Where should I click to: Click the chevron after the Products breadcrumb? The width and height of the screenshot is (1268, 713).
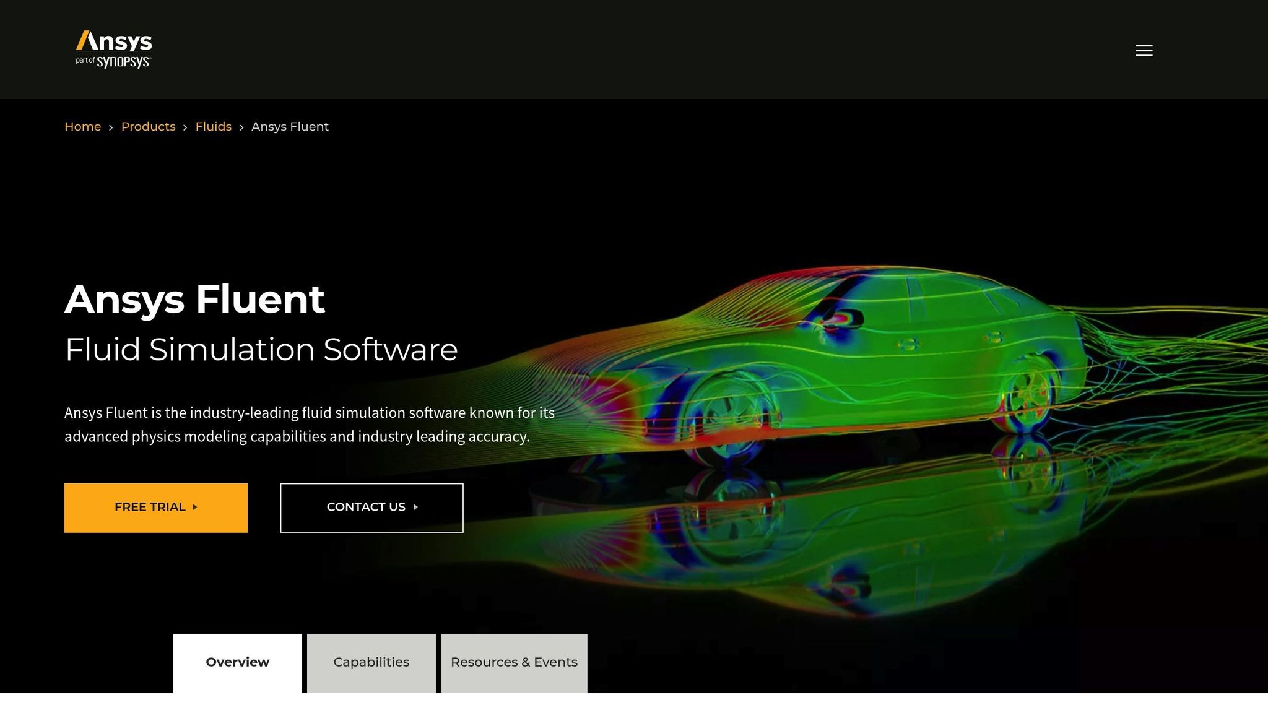[x=185, y=127]
